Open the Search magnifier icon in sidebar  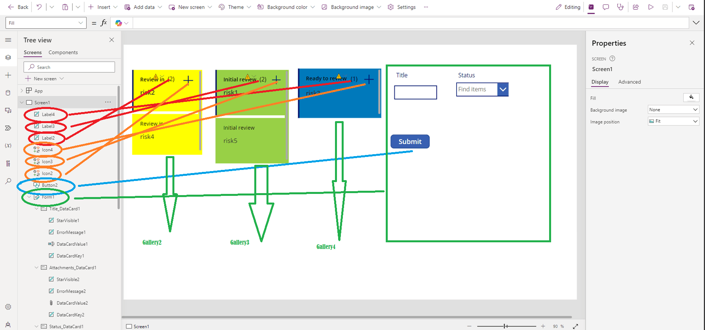coord(8,181)
